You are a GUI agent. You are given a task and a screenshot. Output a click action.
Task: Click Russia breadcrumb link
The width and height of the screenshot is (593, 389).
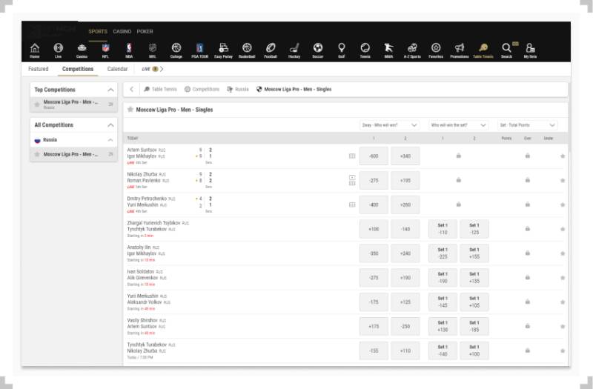coord(238,89)
